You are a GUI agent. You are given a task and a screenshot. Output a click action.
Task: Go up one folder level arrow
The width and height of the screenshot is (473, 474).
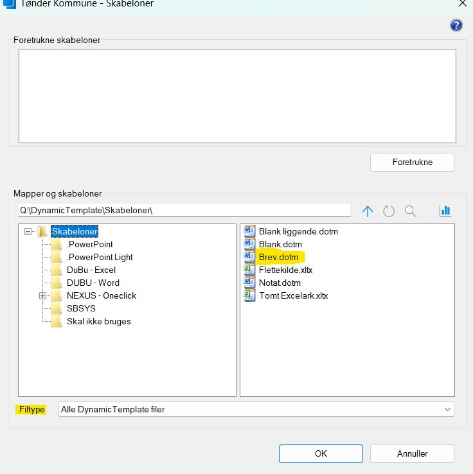click(x=368, y=211)
